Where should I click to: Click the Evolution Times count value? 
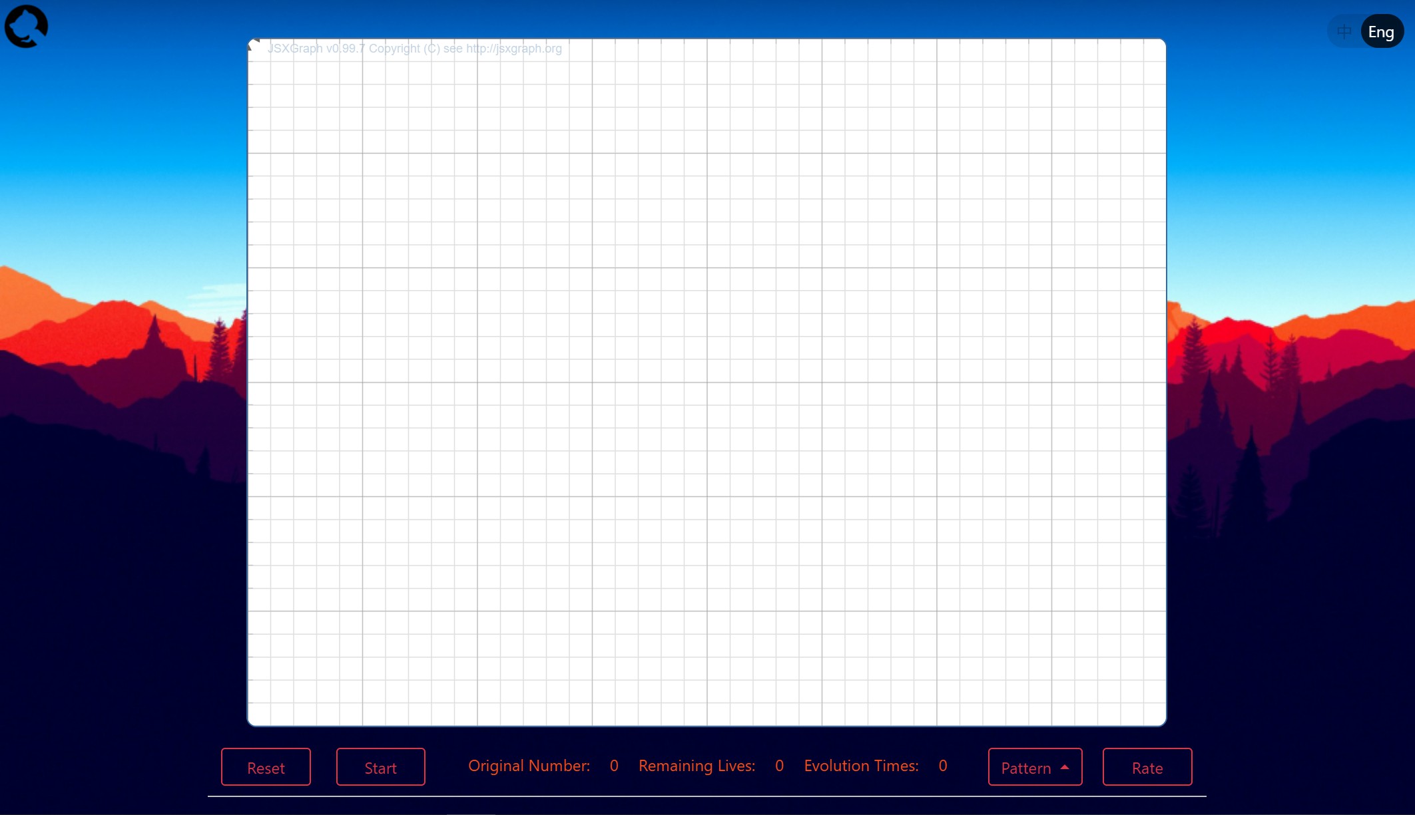(x=943, y=766)
